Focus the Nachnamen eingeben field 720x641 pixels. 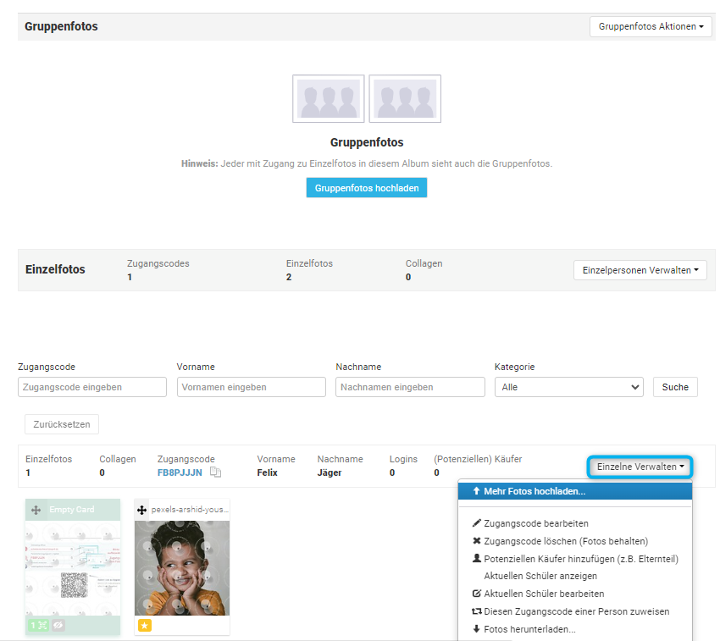[410, 387]
